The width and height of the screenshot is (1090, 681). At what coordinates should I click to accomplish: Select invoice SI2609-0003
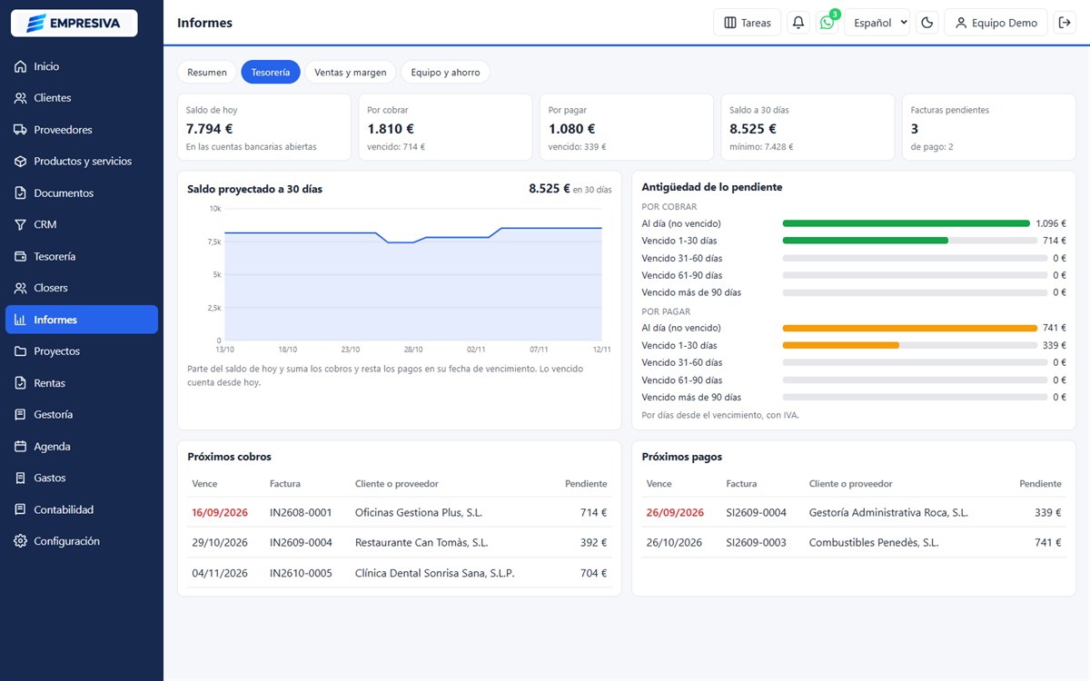[757, 543]
